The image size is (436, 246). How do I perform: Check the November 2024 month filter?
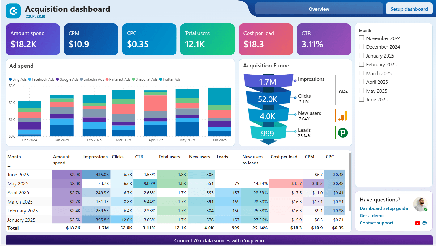coord(361,38)
